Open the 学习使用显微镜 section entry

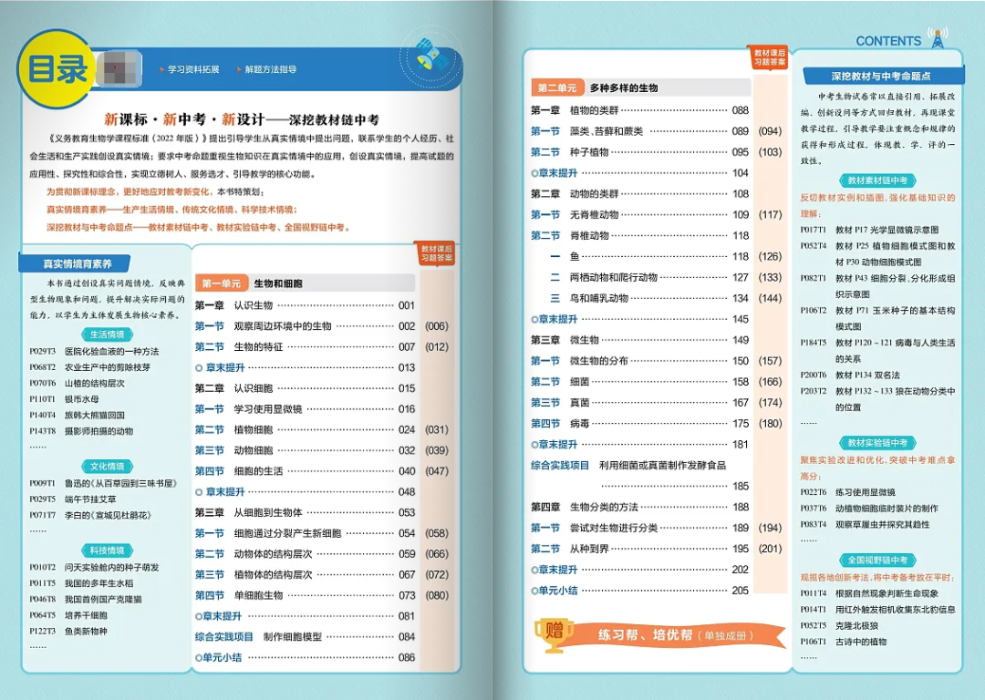305,409
